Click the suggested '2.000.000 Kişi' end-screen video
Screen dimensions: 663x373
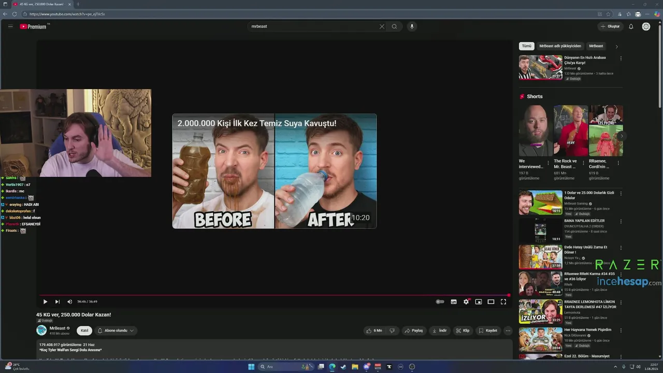coord(275,171)
